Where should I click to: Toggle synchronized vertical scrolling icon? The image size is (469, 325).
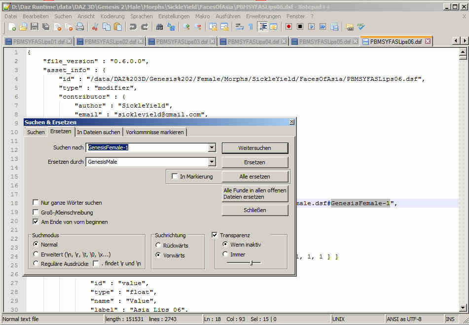click(x=213, y=27)
